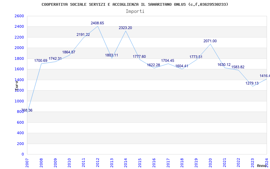Click the 2000 y-axis tick label

pos(19,48)
